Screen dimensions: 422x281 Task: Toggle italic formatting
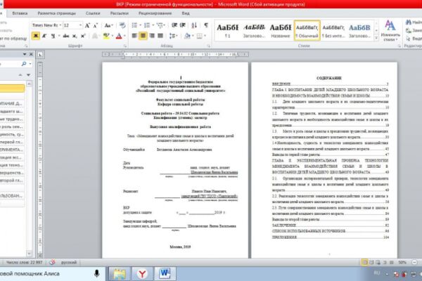44,36
